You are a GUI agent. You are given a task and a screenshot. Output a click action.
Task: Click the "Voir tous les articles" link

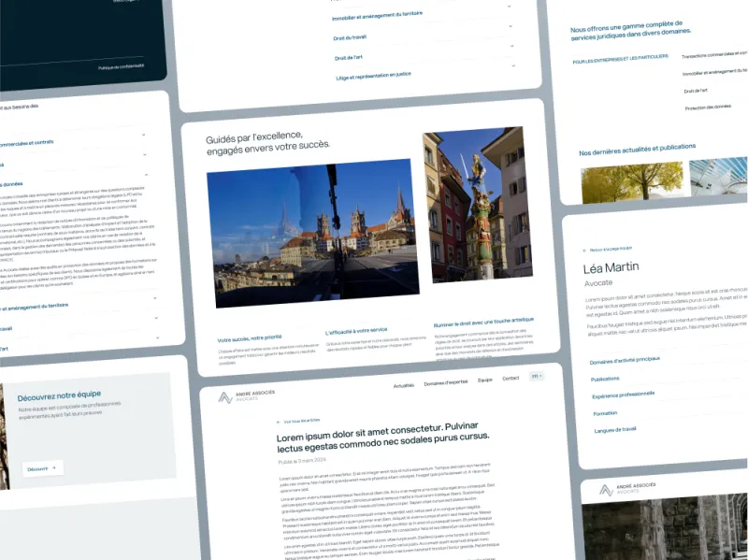[x=301, y=421]
